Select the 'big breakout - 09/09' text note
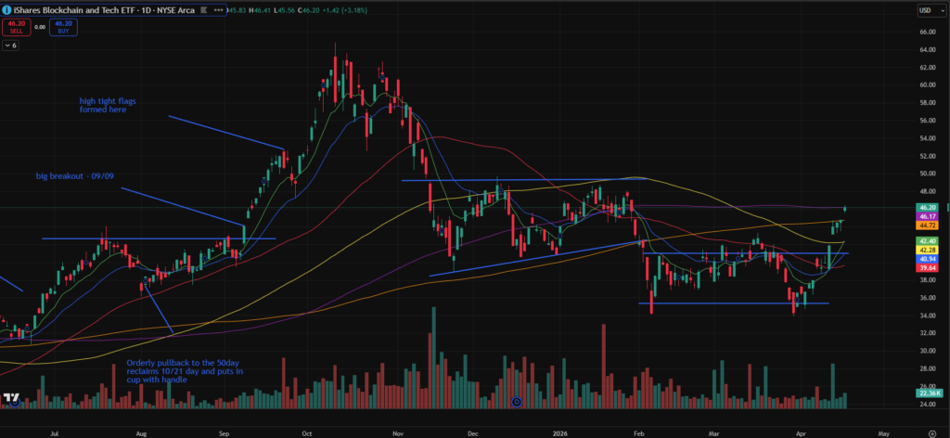The image size is (950, 438). pos(74,175)
